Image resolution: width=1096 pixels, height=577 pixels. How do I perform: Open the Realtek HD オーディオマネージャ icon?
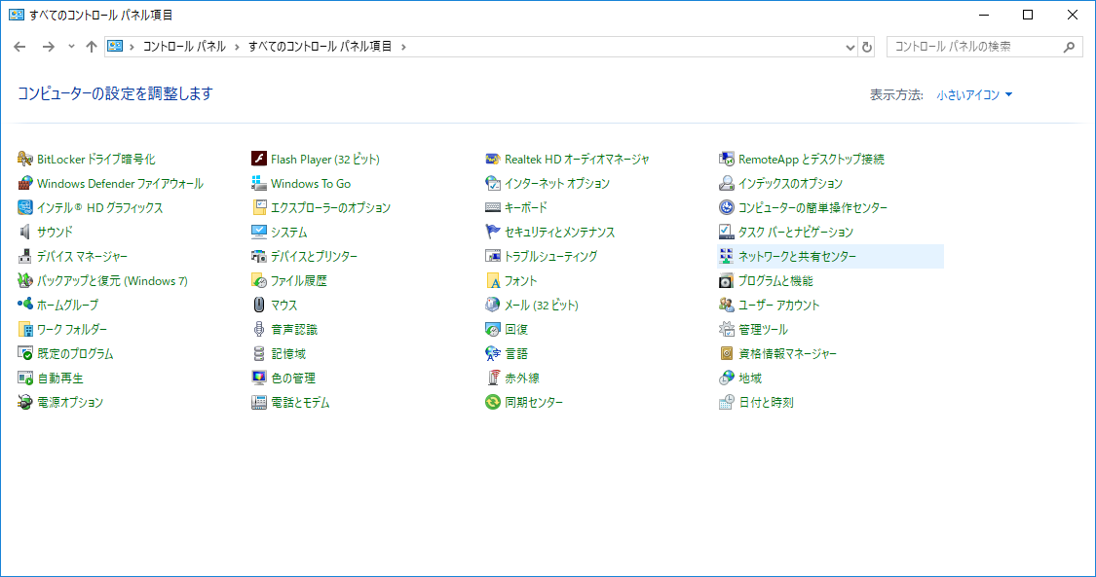[x=494, y=159]
